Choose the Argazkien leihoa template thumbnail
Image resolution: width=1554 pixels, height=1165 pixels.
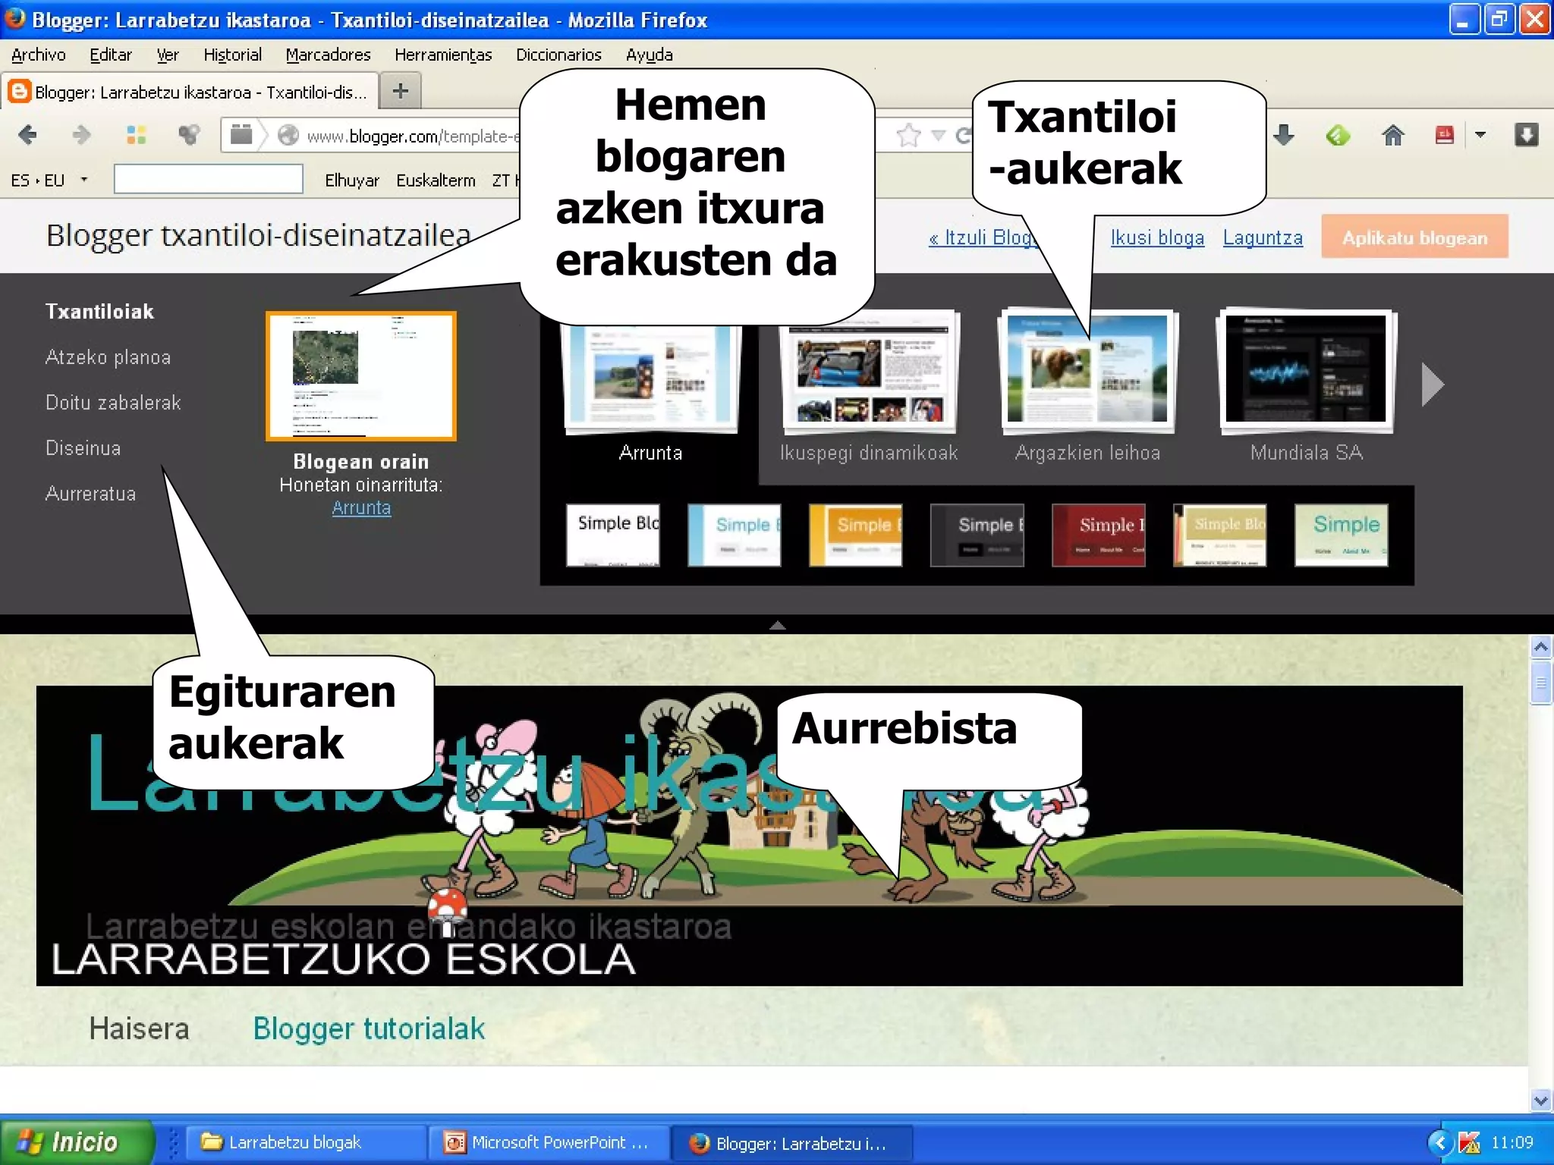tap(1087, 371)
